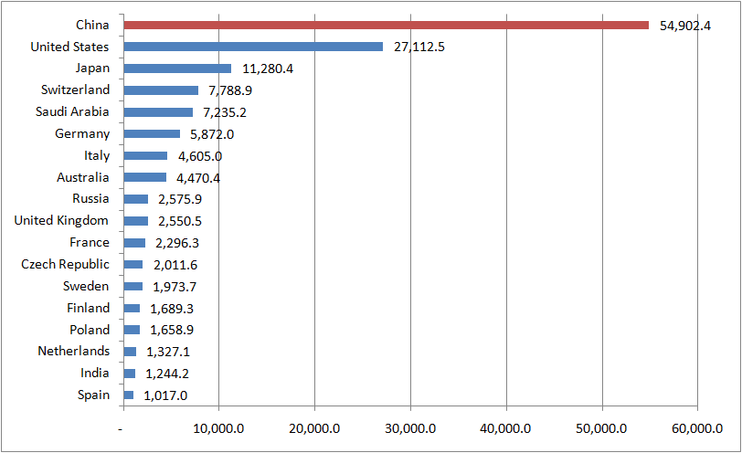Screen dimensions: 742x453
Task: Click the 'Germany' category label
Action: click(82, 134)
